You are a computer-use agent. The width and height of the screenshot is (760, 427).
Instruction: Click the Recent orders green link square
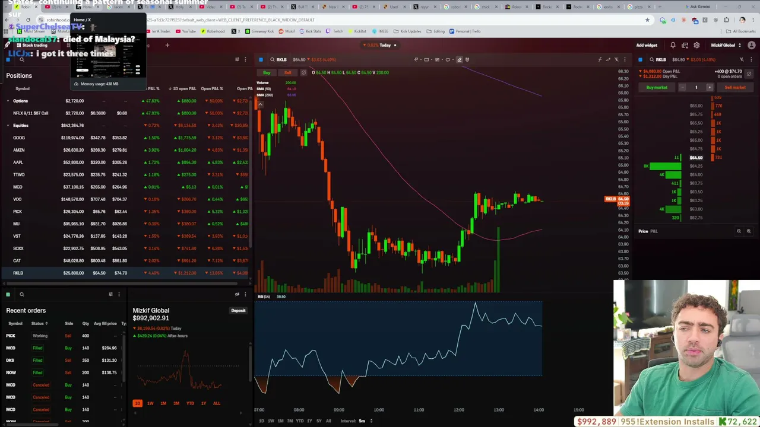8,294
